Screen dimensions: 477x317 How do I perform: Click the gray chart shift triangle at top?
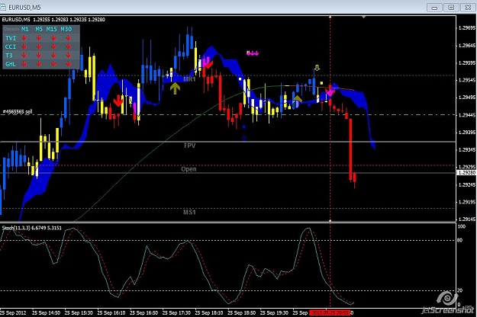coord(363,17)
